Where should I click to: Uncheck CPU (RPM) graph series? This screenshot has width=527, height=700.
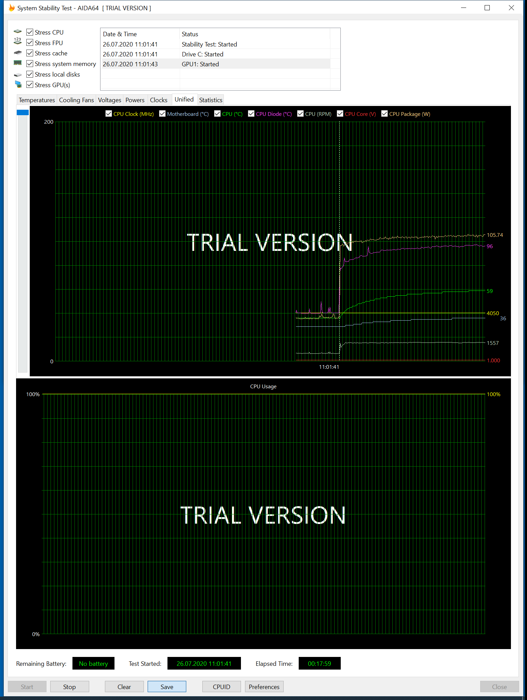pos(300,114)
